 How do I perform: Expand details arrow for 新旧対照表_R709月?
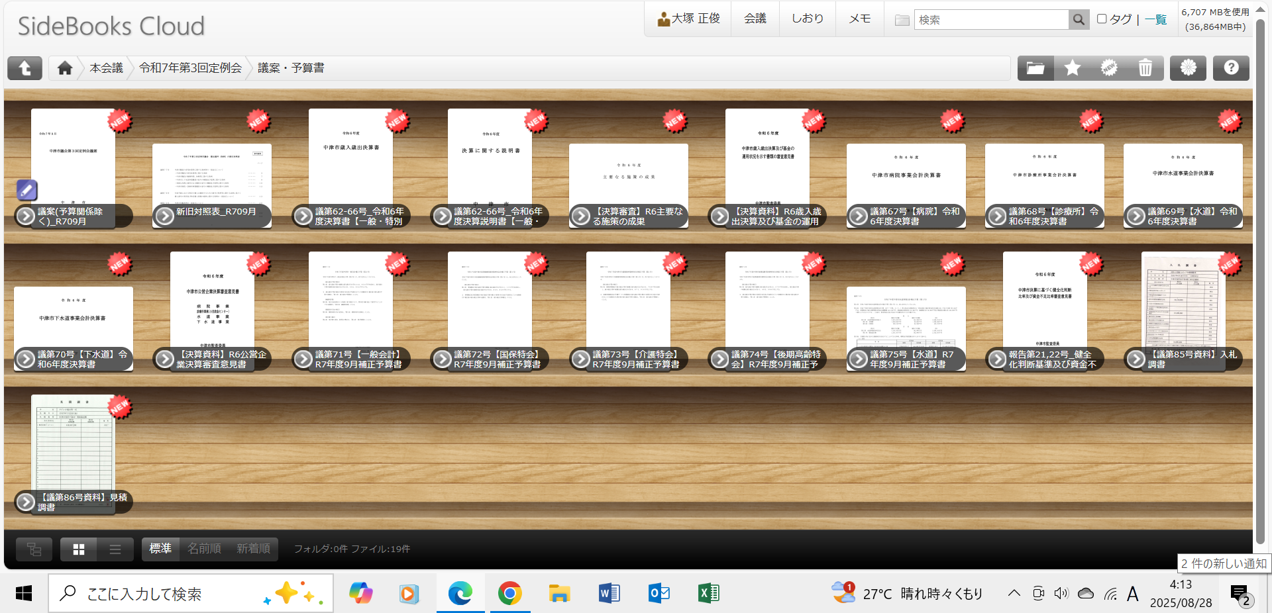tap(164, 216)
